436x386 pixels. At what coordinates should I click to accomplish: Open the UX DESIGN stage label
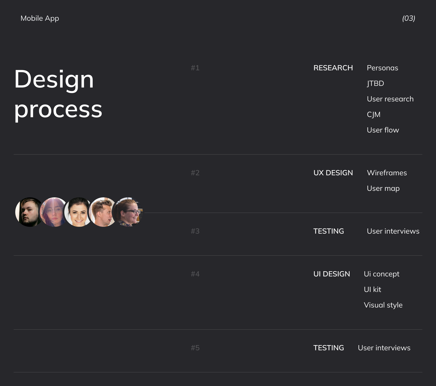click(x=333, y=173)
